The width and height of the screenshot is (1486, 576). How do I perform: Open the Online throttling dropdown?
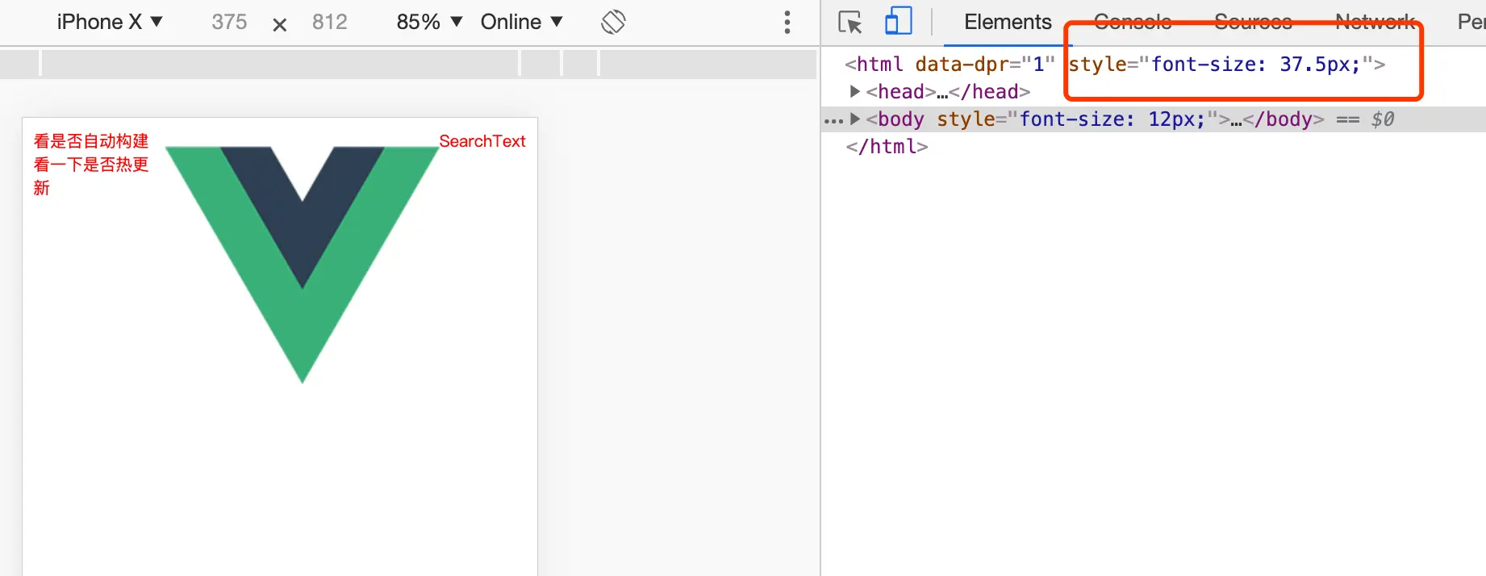[521, 22]
